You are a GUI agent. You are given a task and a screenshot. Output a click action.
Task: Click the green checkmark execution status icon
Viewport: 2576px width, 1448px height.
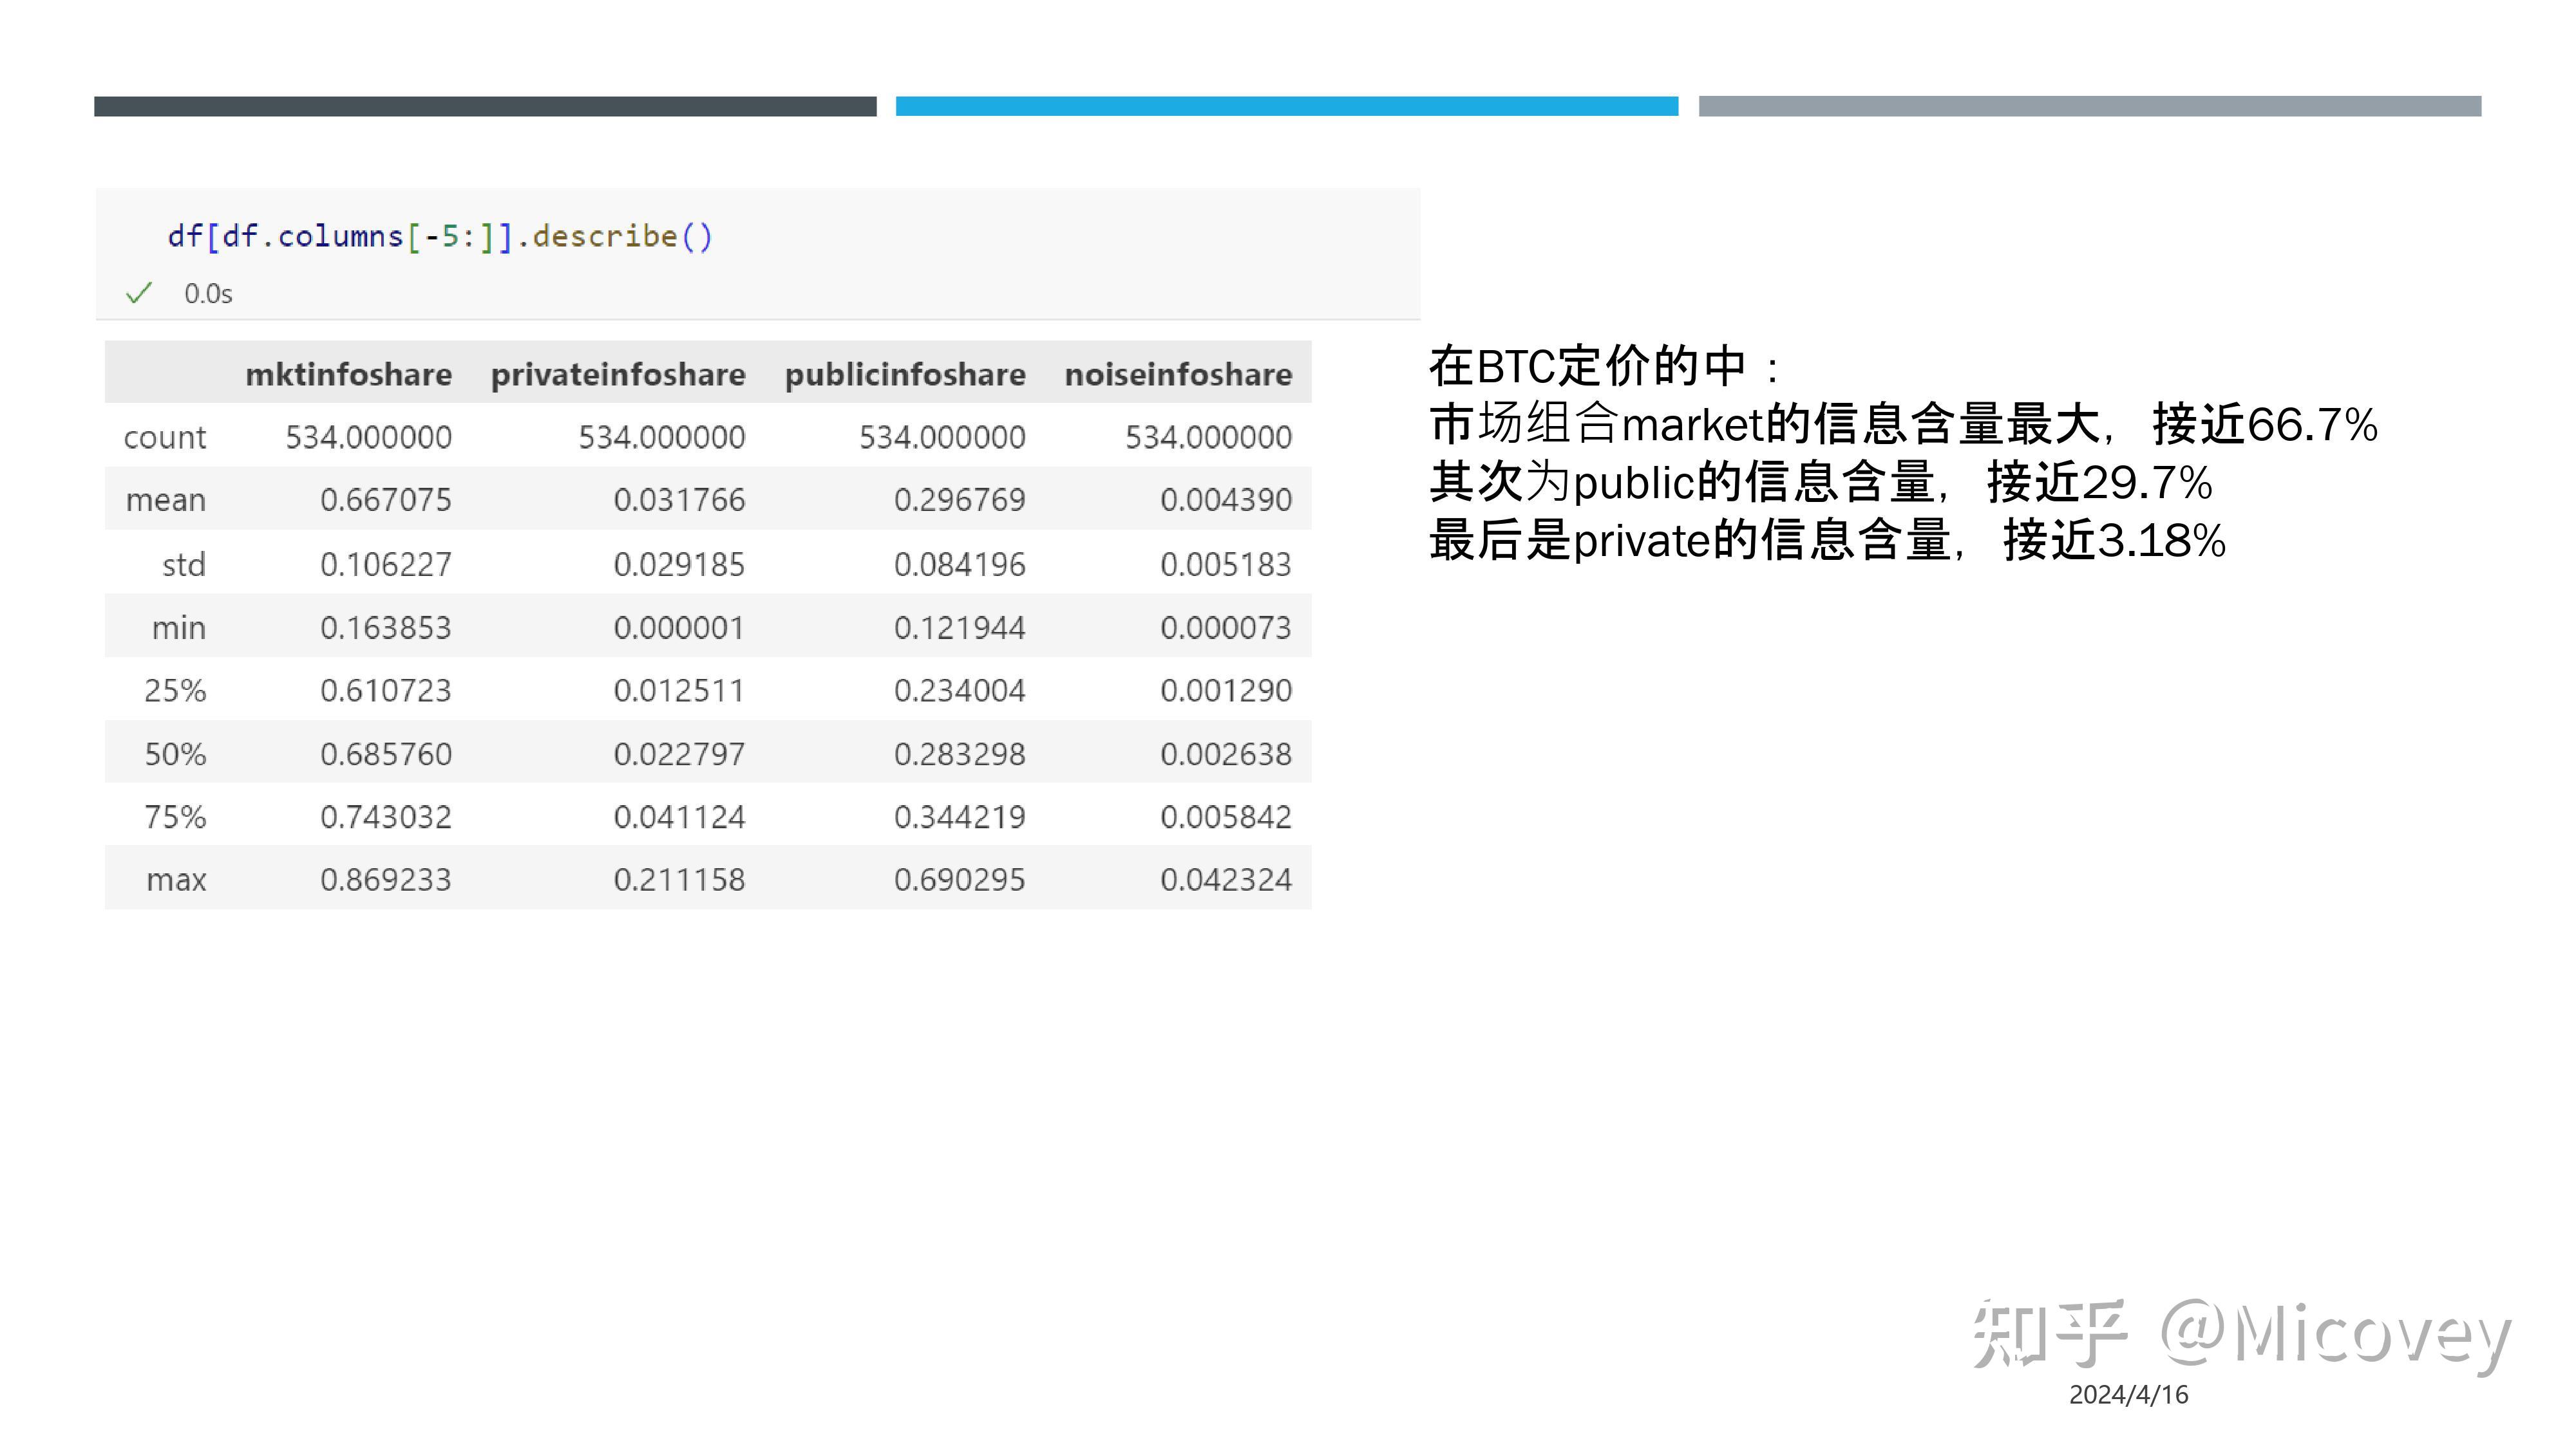tap(139, 293)
